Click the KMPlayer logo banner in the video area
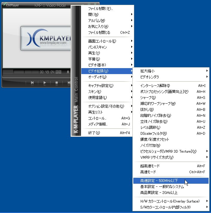The width and height of the screenshot is (211, 213). (46, 38)
